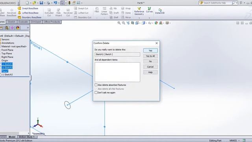
Task: Click the No button
Action: (150, 62)
